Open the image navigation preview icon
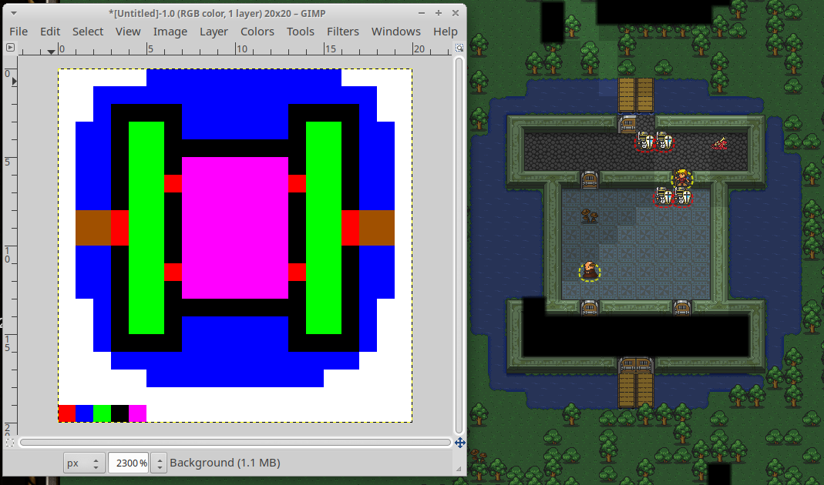The height and width of the screenshot is (485, 824). click(x=459, y=443)
